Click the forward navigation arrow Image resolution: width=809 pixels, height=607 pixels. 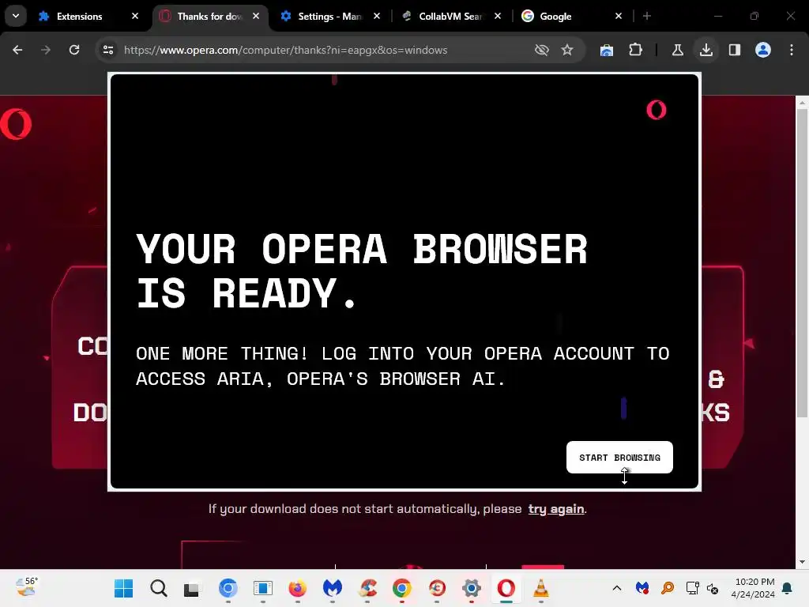pyautogui.click(x=46, y=50)
